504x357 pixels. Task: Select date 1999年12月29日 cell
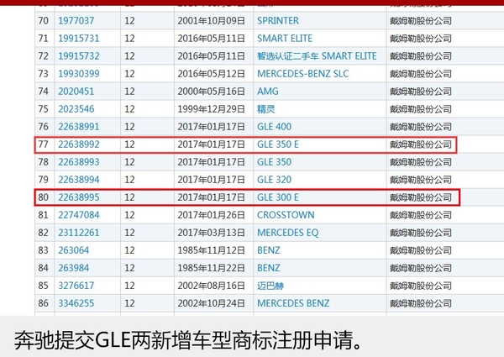click(211, 109)
